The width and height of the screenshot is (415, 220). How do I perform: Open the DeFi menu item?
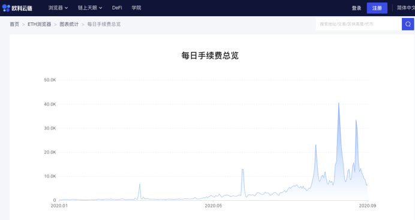pos(117,8)
